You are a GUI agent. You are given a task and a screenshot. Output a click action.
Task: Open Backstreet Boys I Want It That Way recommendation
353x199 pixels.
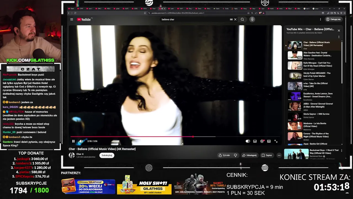pos(312,154)
